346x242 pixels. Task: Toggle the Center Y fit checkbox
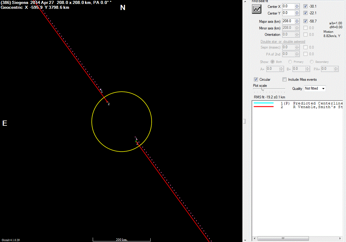pos(305,13)
